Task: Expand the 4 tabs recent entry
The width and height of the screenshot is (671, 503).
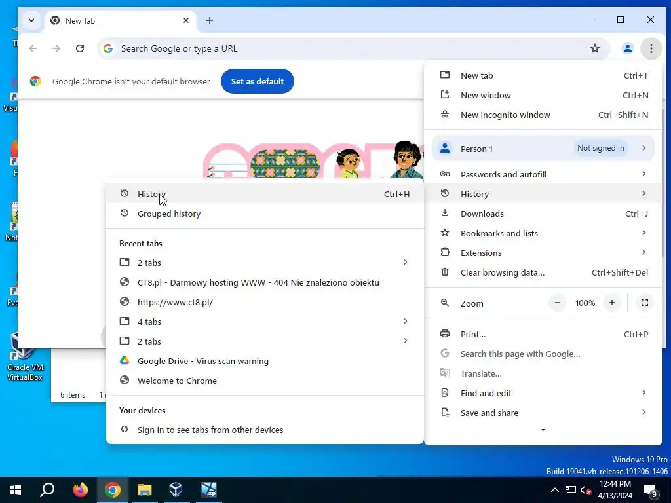Action: tap(265, 322)
